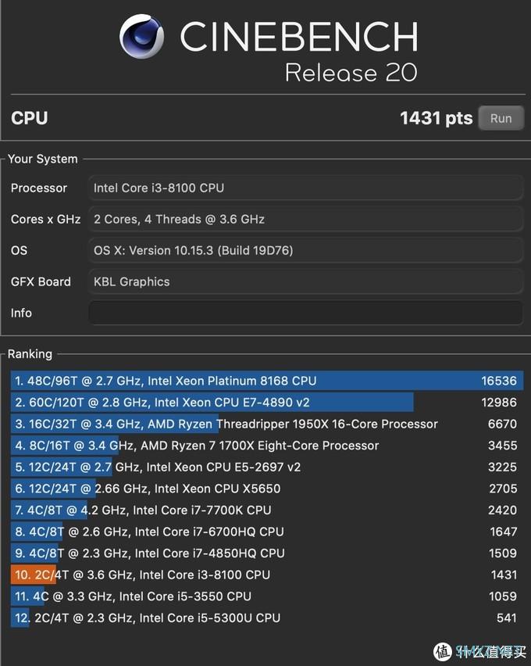Click the Your System section label
Viewport: 531px width, 666px height.
coord(42,159)
